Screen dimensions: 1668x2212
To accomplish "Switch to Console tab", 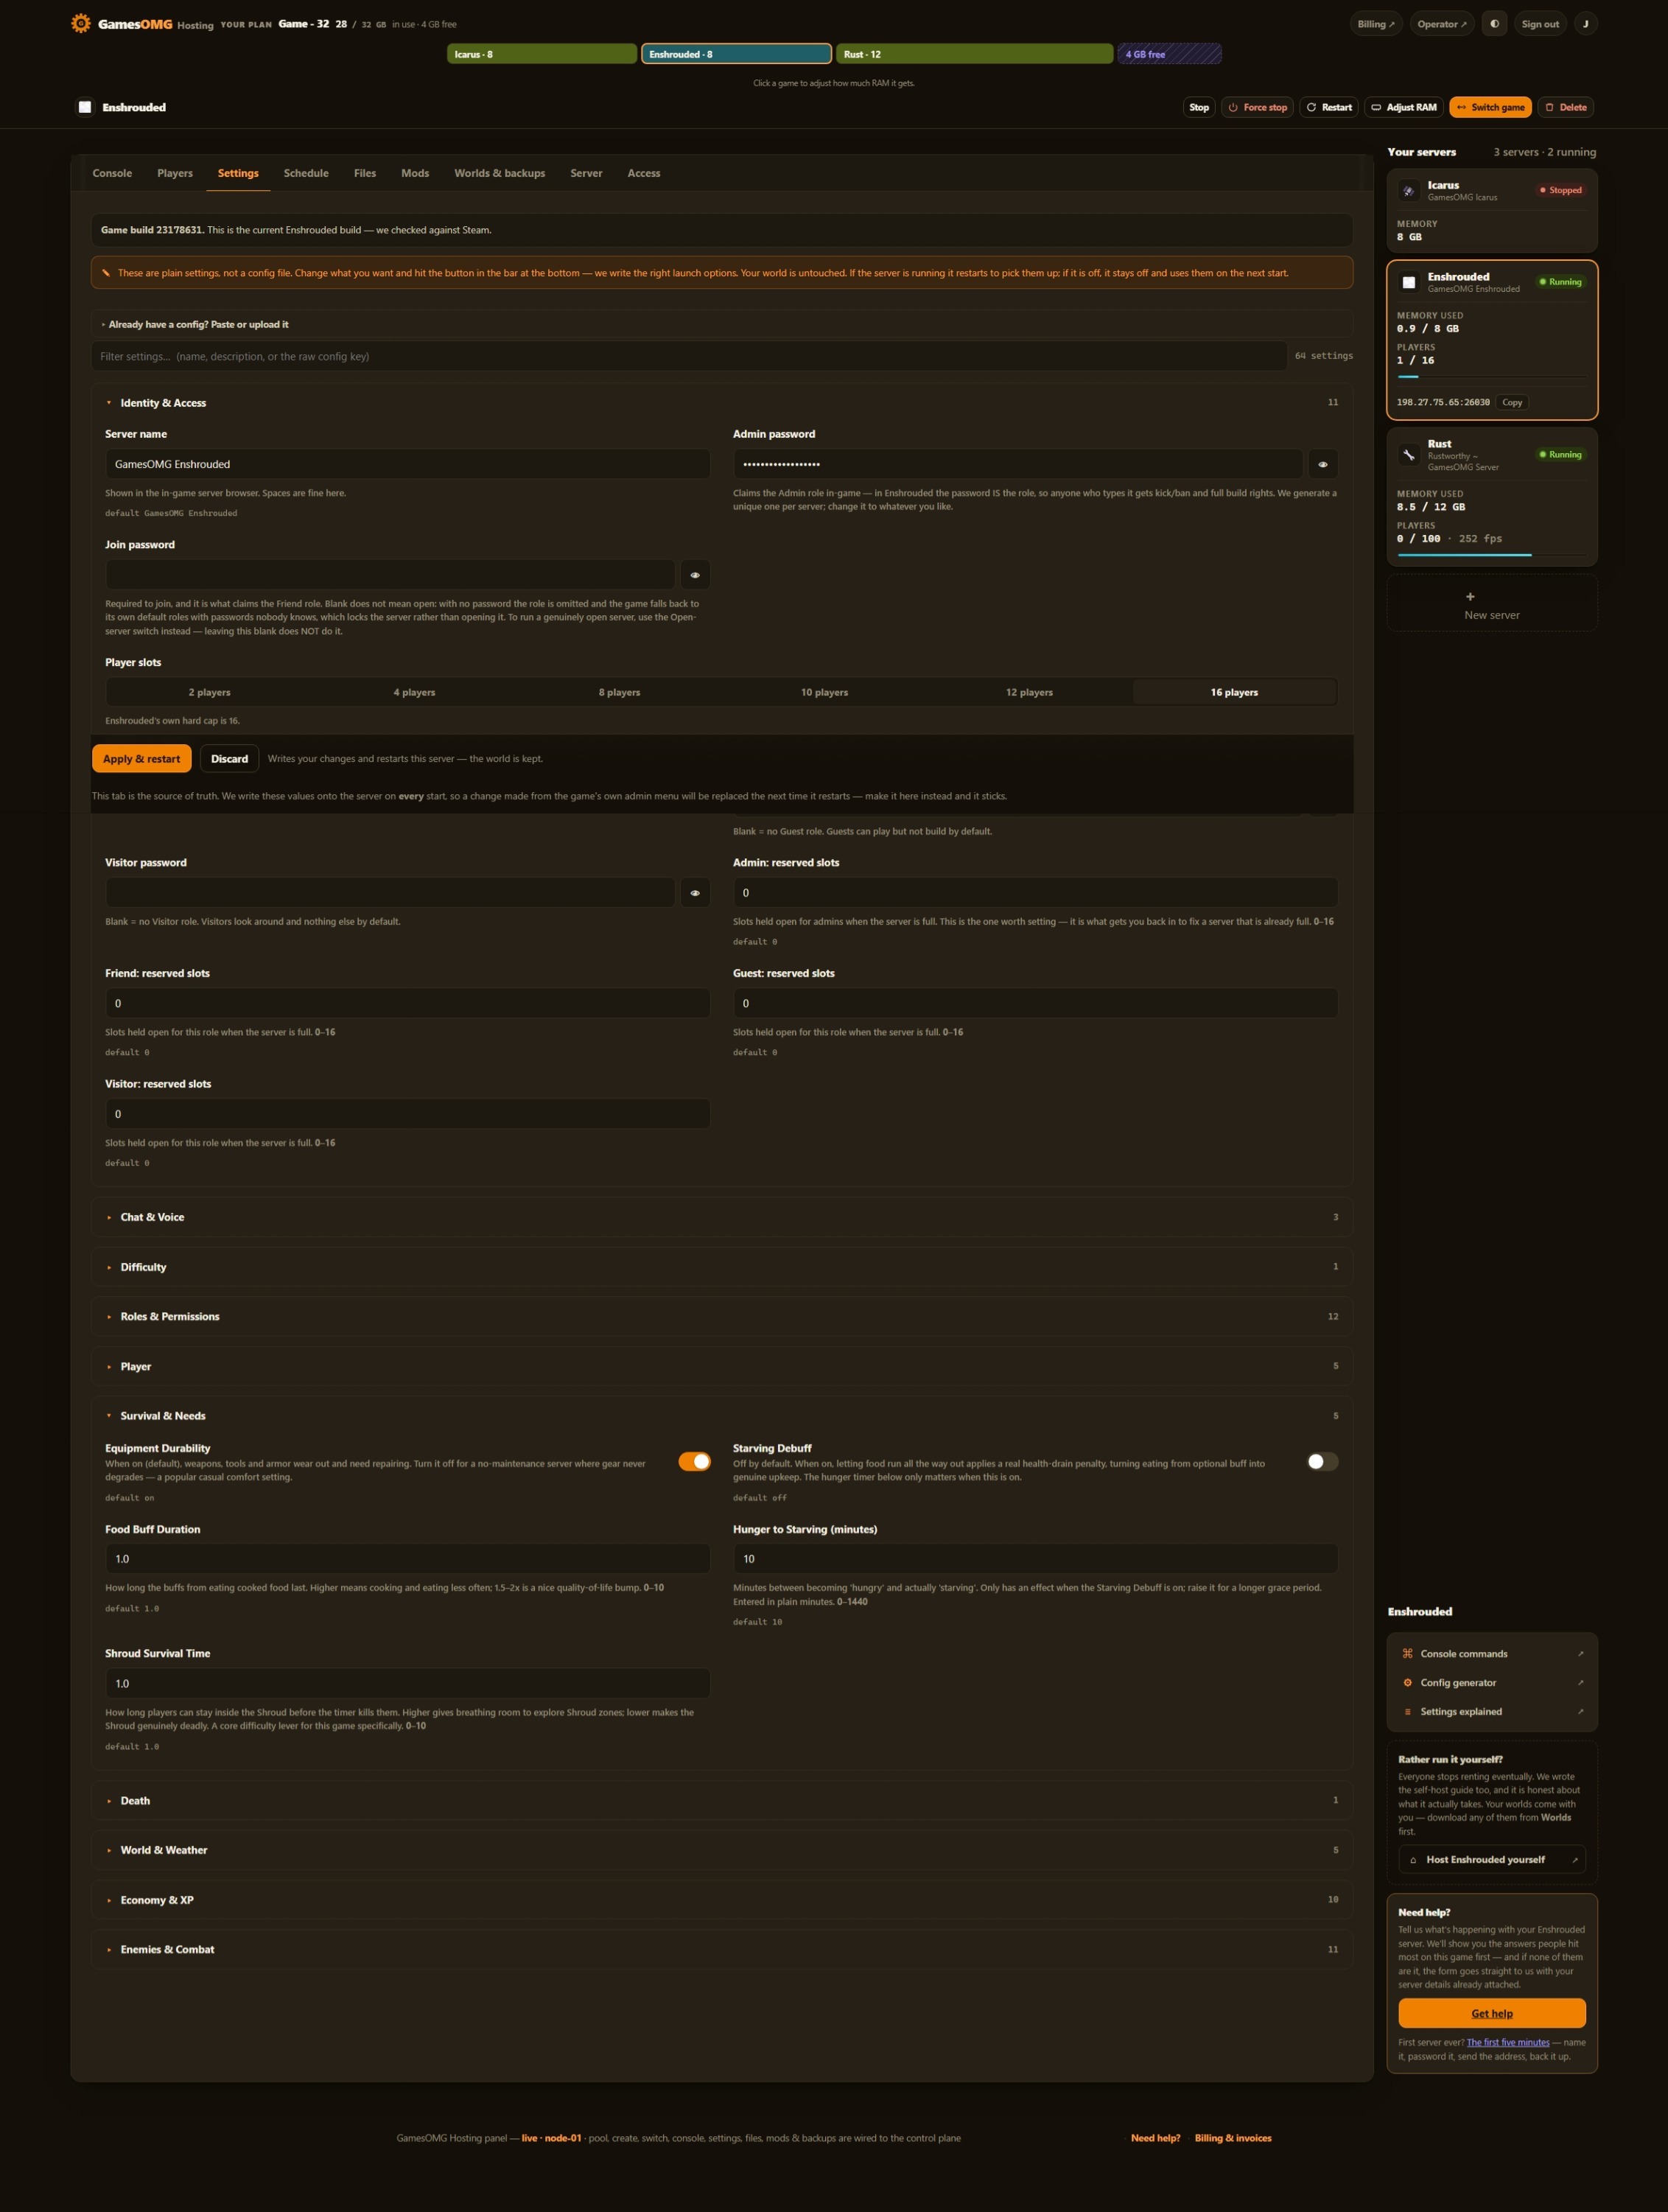I will [x=112, y=173].
